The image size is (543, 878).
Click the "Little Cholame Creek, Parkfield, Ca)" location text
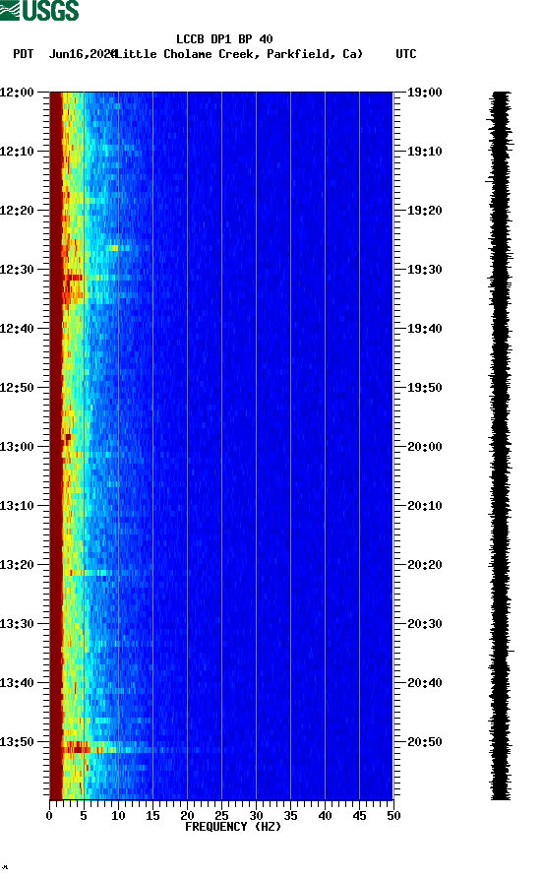tap(240, 54)
